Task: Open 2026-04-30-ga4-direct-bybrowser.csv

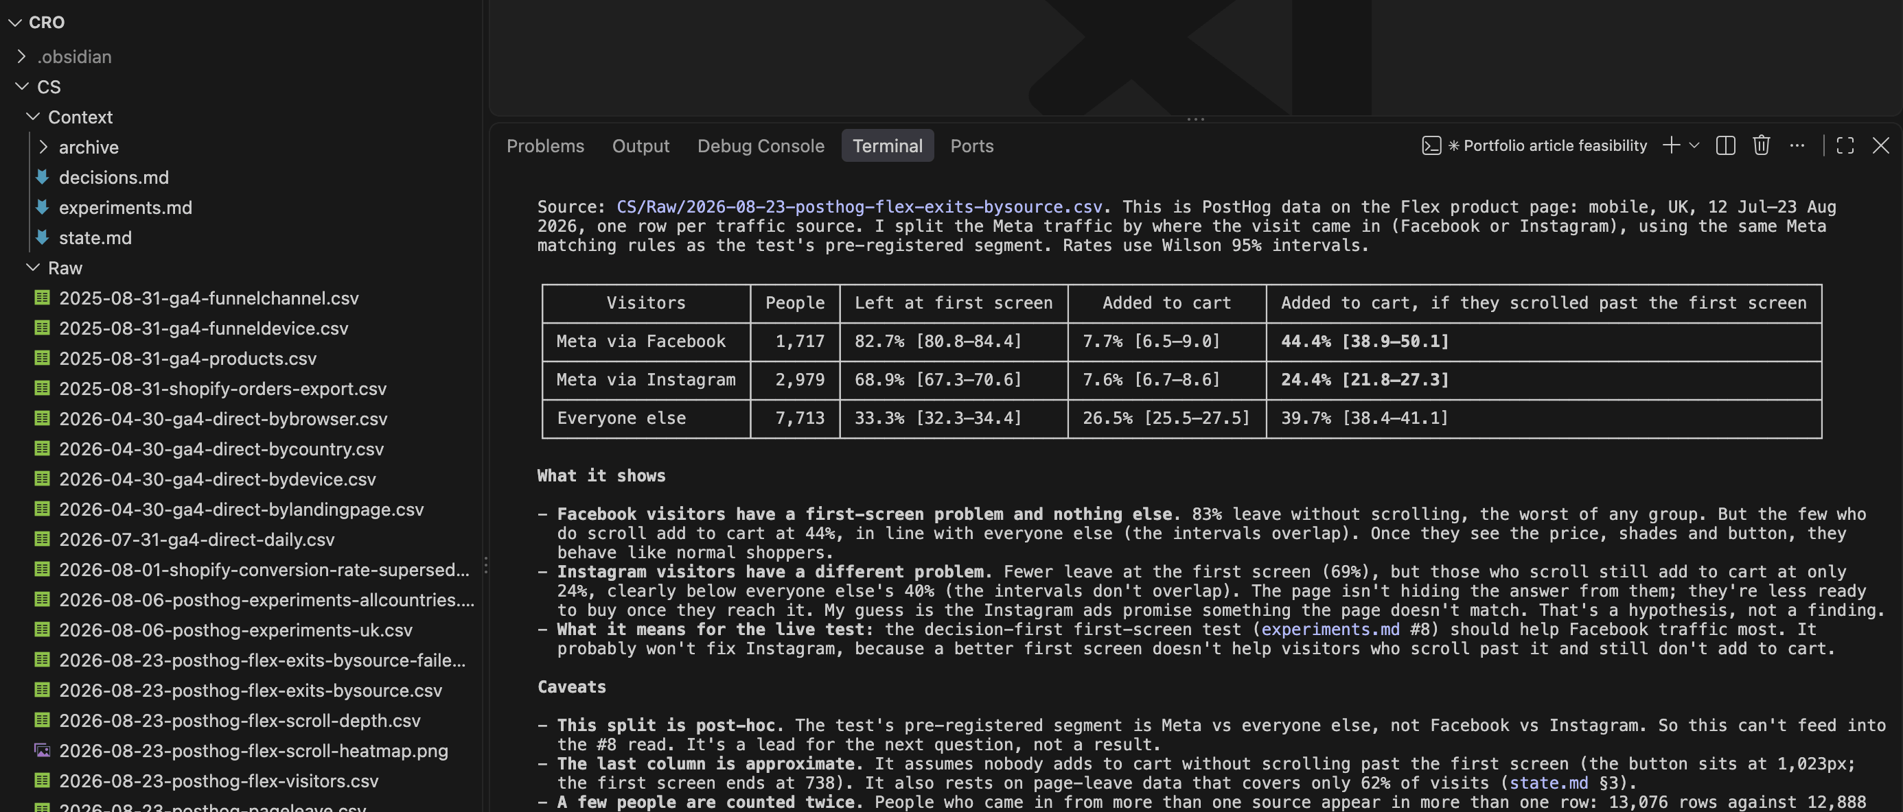Action: pyautogui.click(x=223, y=418)
